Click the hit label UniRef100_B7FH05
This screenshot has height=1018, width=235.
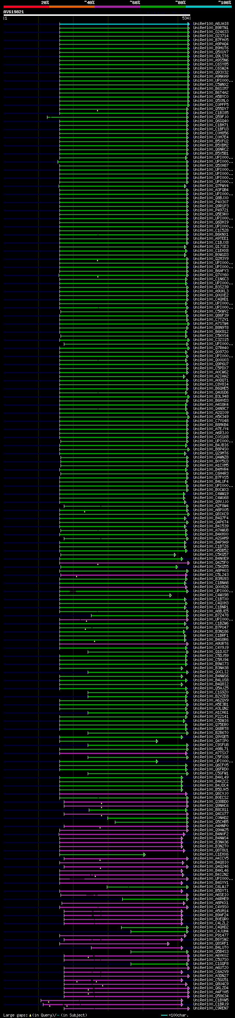click(210, 40)
